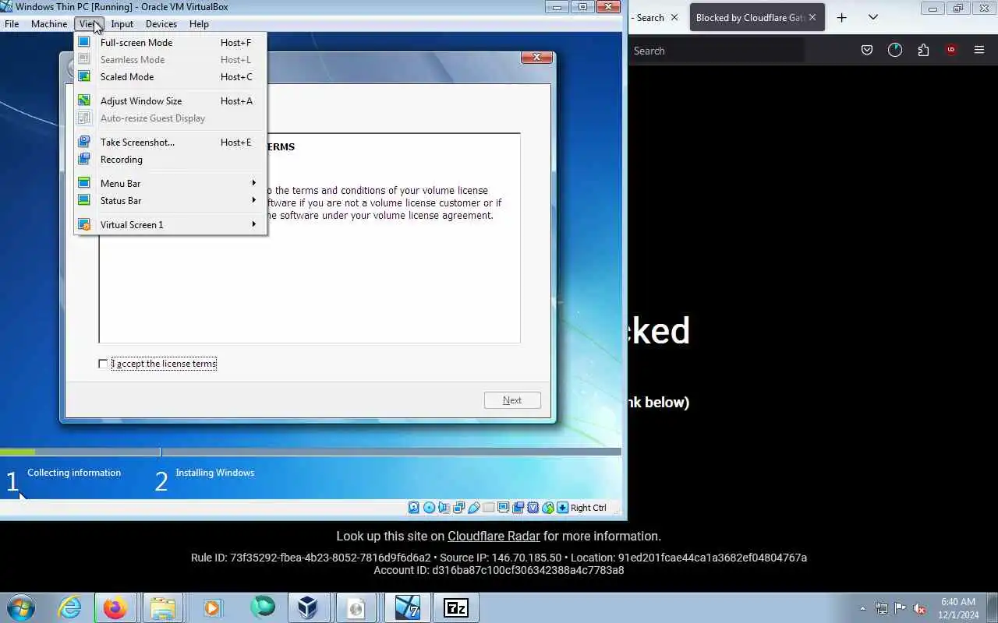The height and width of the screenshot is (623, 998).
Task: Close the Blocked by Cloudflare tab
Action: pos(812,17)
